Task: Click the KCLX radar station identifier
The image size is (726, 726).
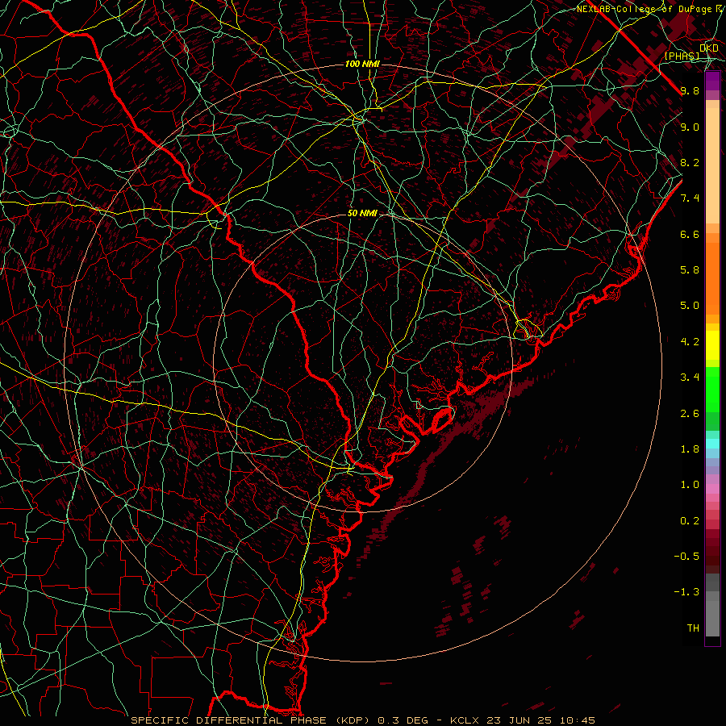Action: (465, 720)
